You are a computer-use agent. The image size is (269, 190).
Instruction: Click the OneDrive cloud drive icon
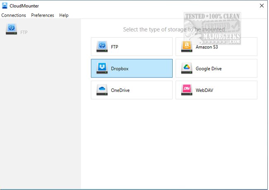click(x=102, y=90)
